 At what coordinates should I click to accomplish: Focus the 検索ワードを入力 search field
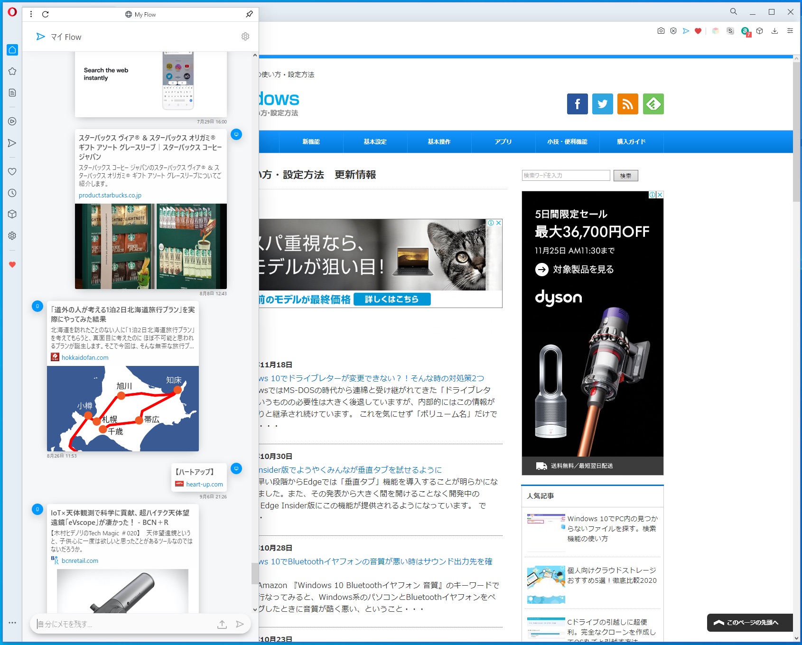point(566,176)
